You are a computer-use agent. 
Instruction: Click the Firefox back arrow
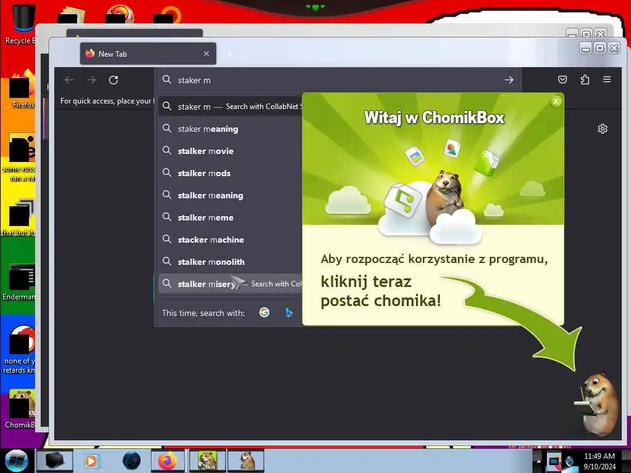(69, 80)
